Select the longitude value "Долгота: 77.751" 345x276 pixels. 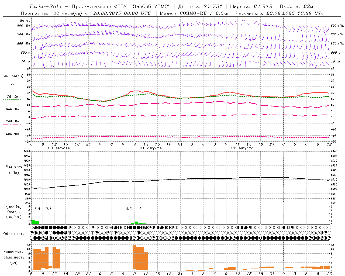200,6
